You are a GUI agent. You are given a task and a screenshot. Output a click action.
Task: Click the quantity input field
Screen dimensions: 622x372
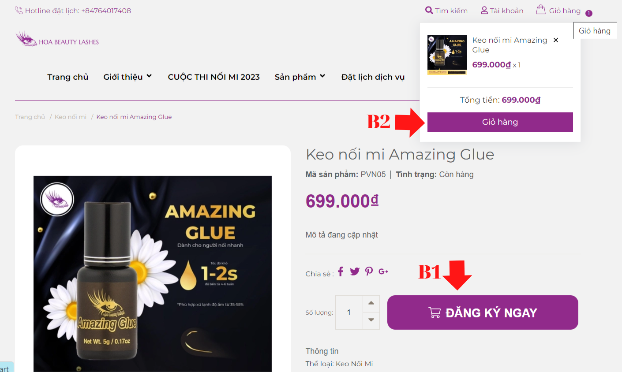click(349, 312)
